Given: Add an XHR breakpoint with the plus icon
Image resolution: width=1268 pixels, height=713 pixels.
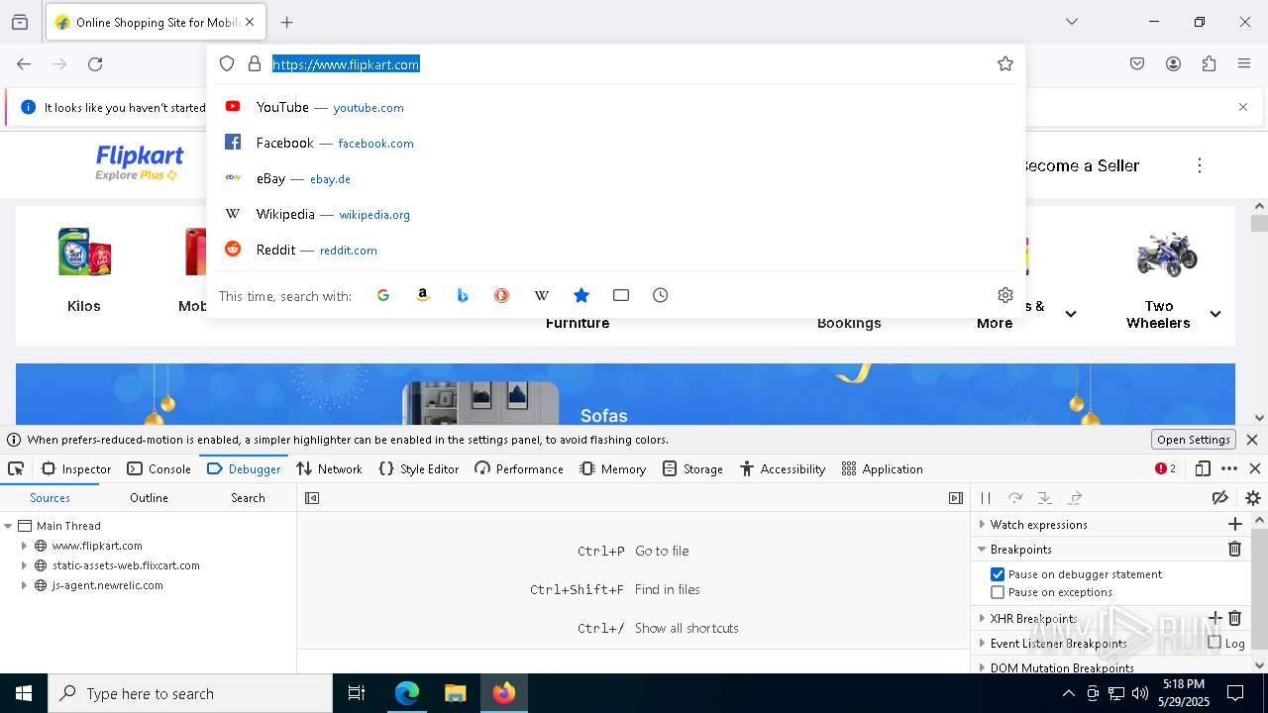Looking at the screenshot, I should (x=1215, y=618).
